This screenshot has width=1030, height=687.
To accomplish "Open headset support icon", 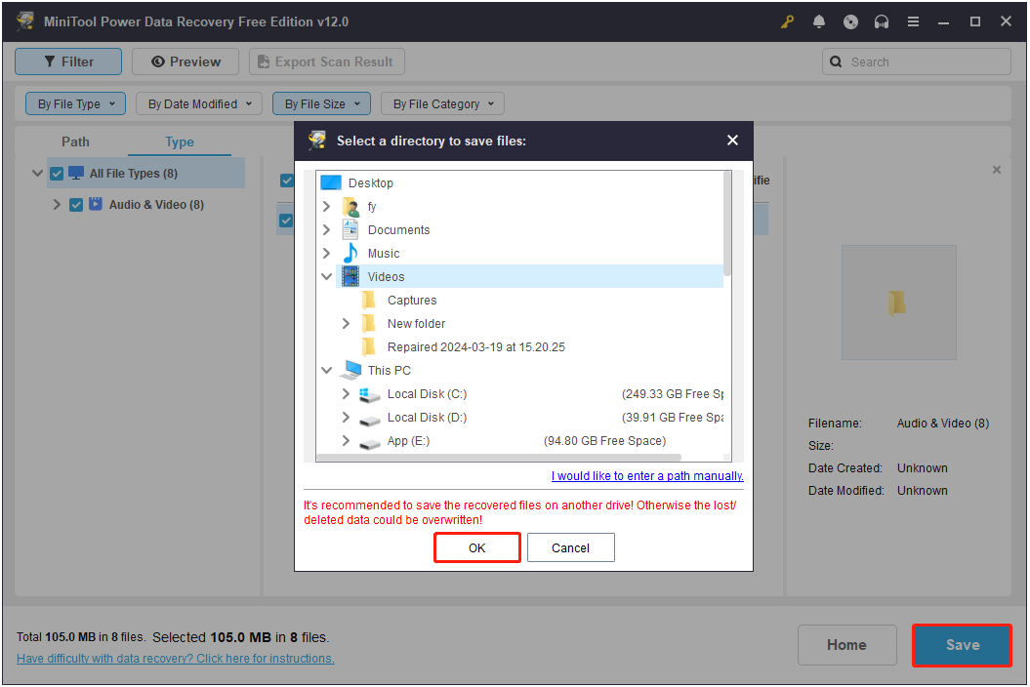I will point(882,21).
